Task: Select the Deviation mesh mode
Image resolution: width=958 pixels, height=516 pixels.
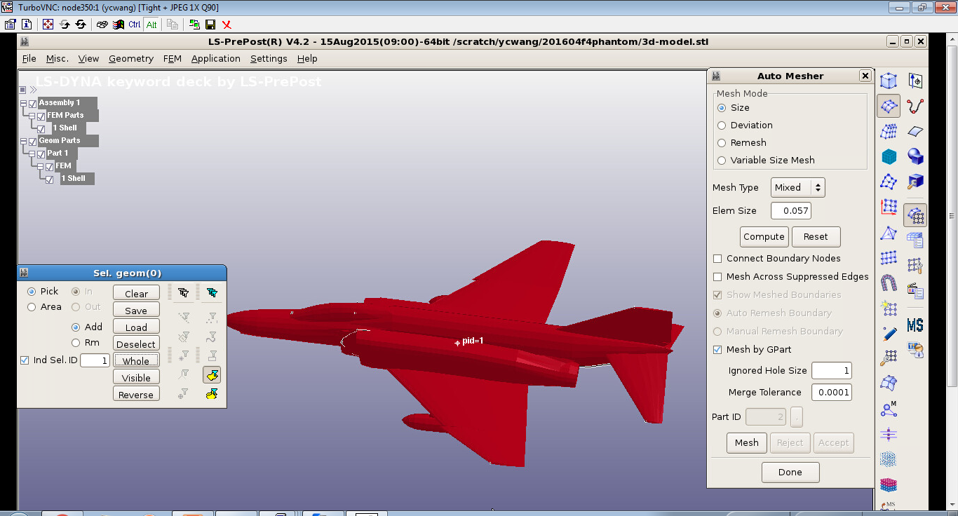Action: 722,125
